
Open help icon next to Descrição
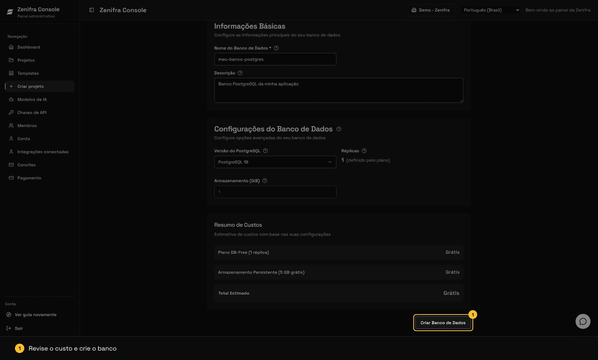pos(240,73)
